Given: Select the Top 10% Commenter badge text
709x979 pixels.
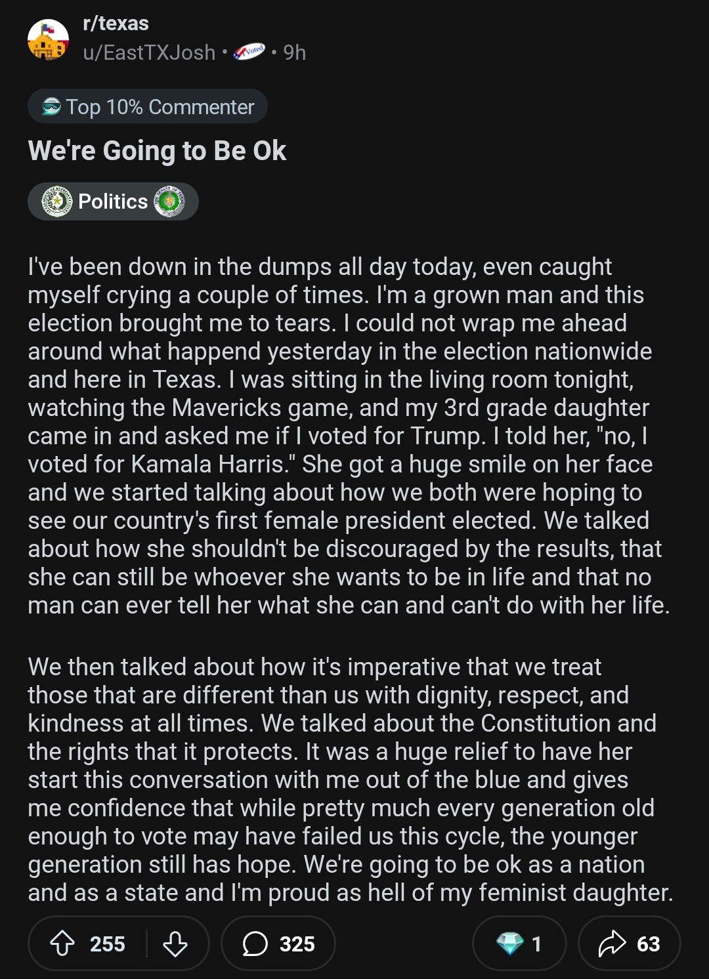Looking at the screenshot, I should click(x=160, y=107).
